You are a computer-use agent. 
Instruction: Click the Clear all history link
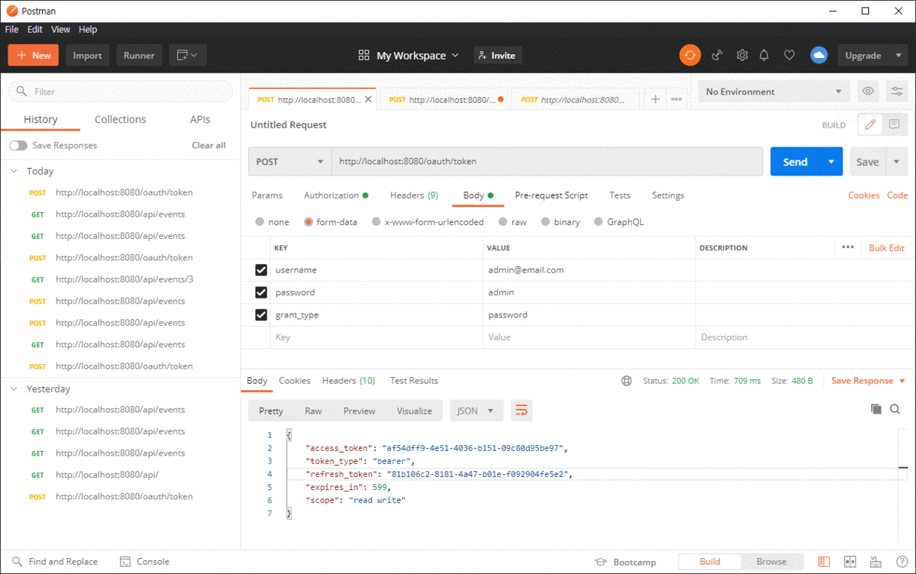[x=208, y=145]
